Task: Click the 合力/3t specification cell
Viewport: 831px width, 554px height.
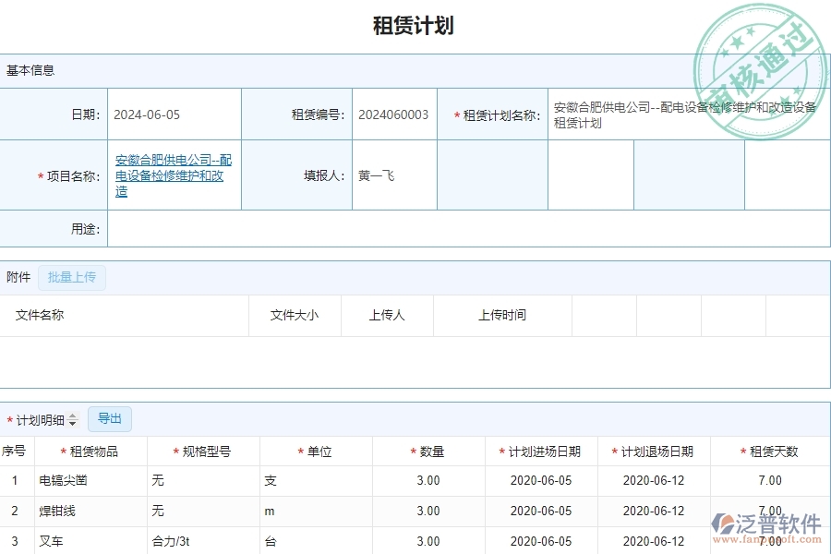Action: 175,542
